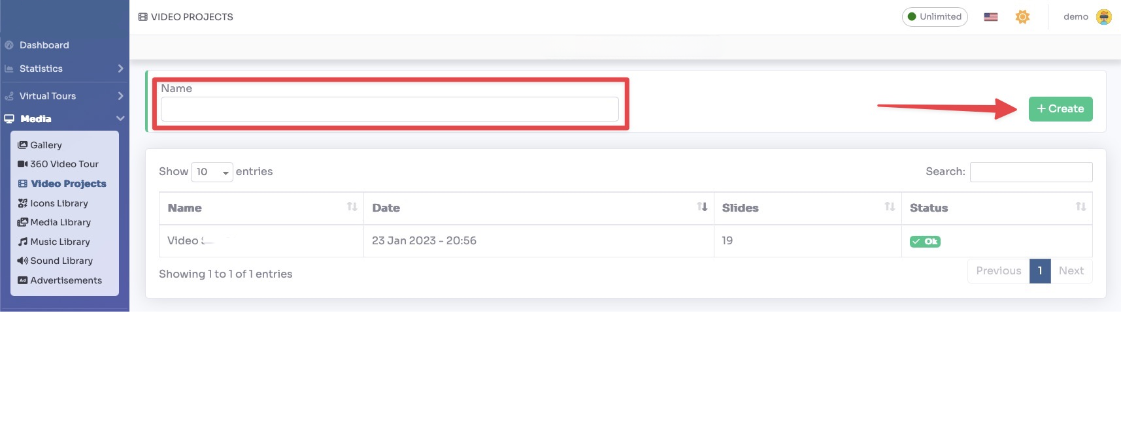Click the Advertisements icon in the sidebar

(23, 280)
